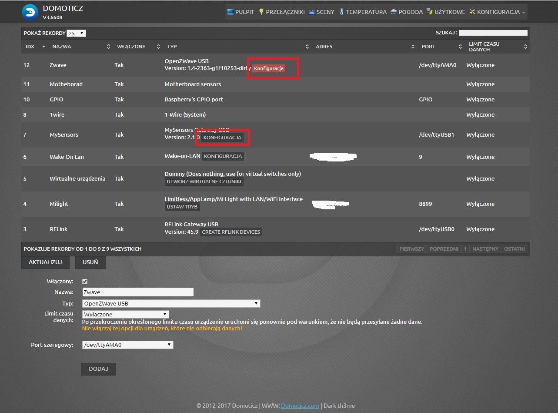Viewport: 558px width, 413px height.
Task: Open Pokaż rekordy count dropdown
Action: tap(77, 33)
